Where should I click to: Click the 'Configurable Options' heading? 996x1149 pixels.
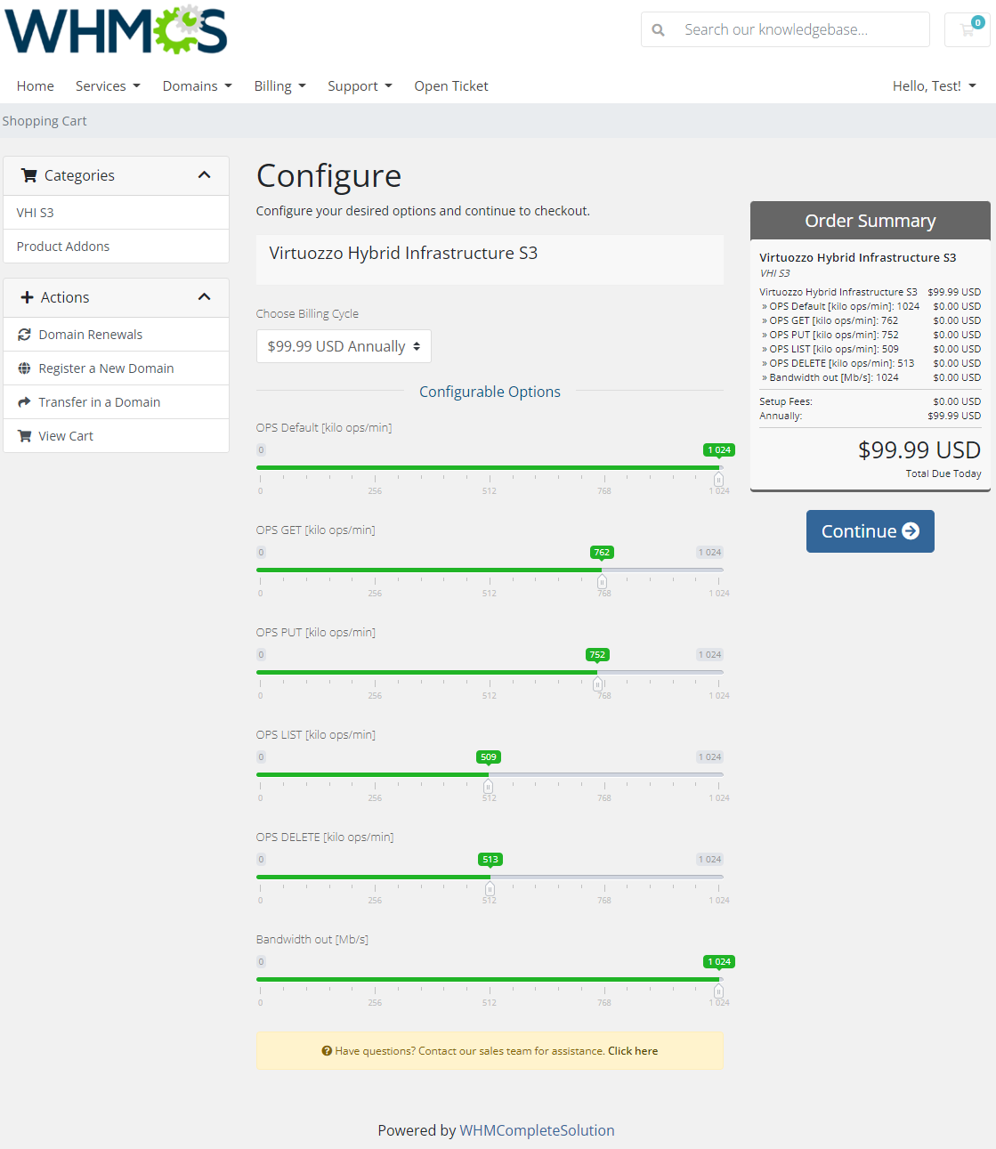pos(490,392)
